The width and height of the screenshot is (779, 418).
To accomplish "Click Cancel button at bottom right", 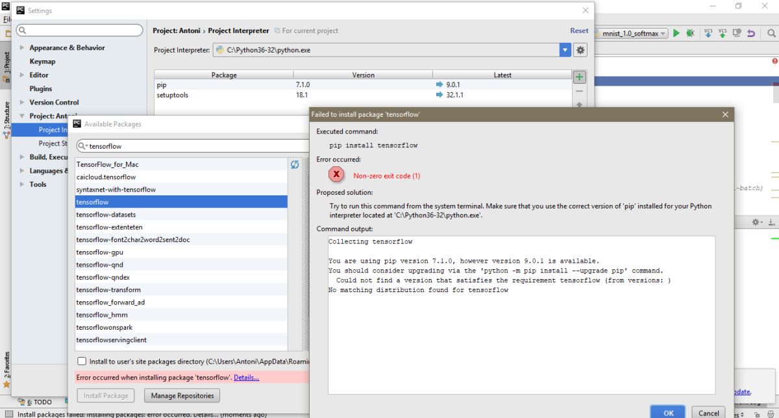I will [x=708, y=413].
